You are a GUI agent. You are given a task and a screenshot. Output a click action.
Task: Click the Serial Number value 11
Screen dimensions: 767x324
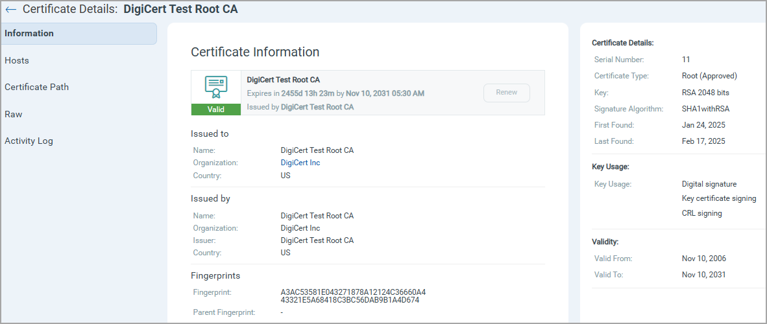(x=686, y=60)
